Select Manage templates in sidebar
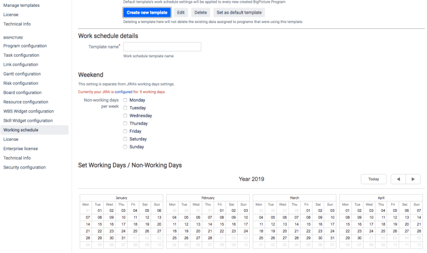Viewport: 427px width, 253px height. 21,5
